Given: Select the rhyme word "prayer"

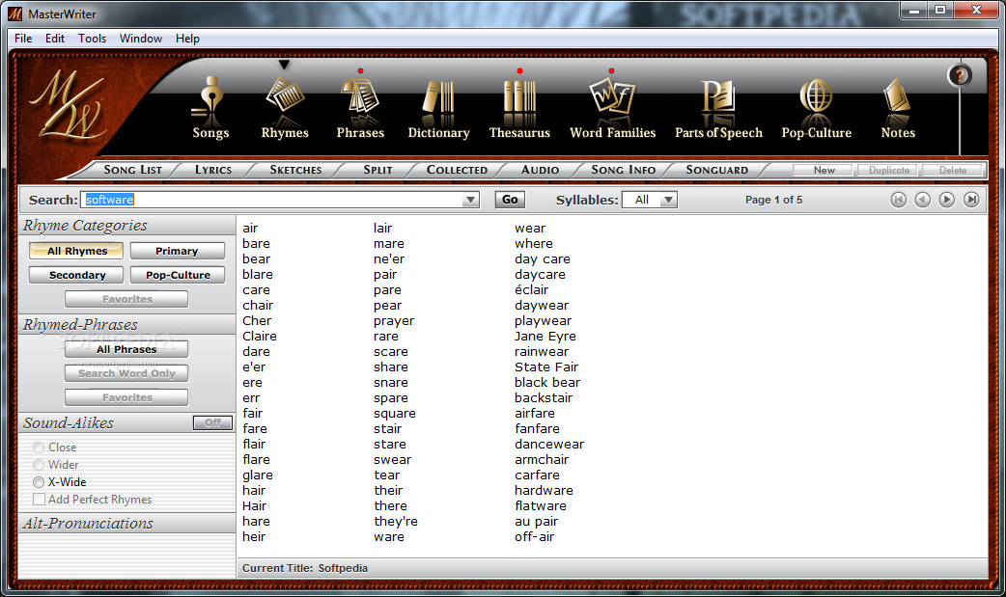Looking at the screenshot, I should coord(394,321).
